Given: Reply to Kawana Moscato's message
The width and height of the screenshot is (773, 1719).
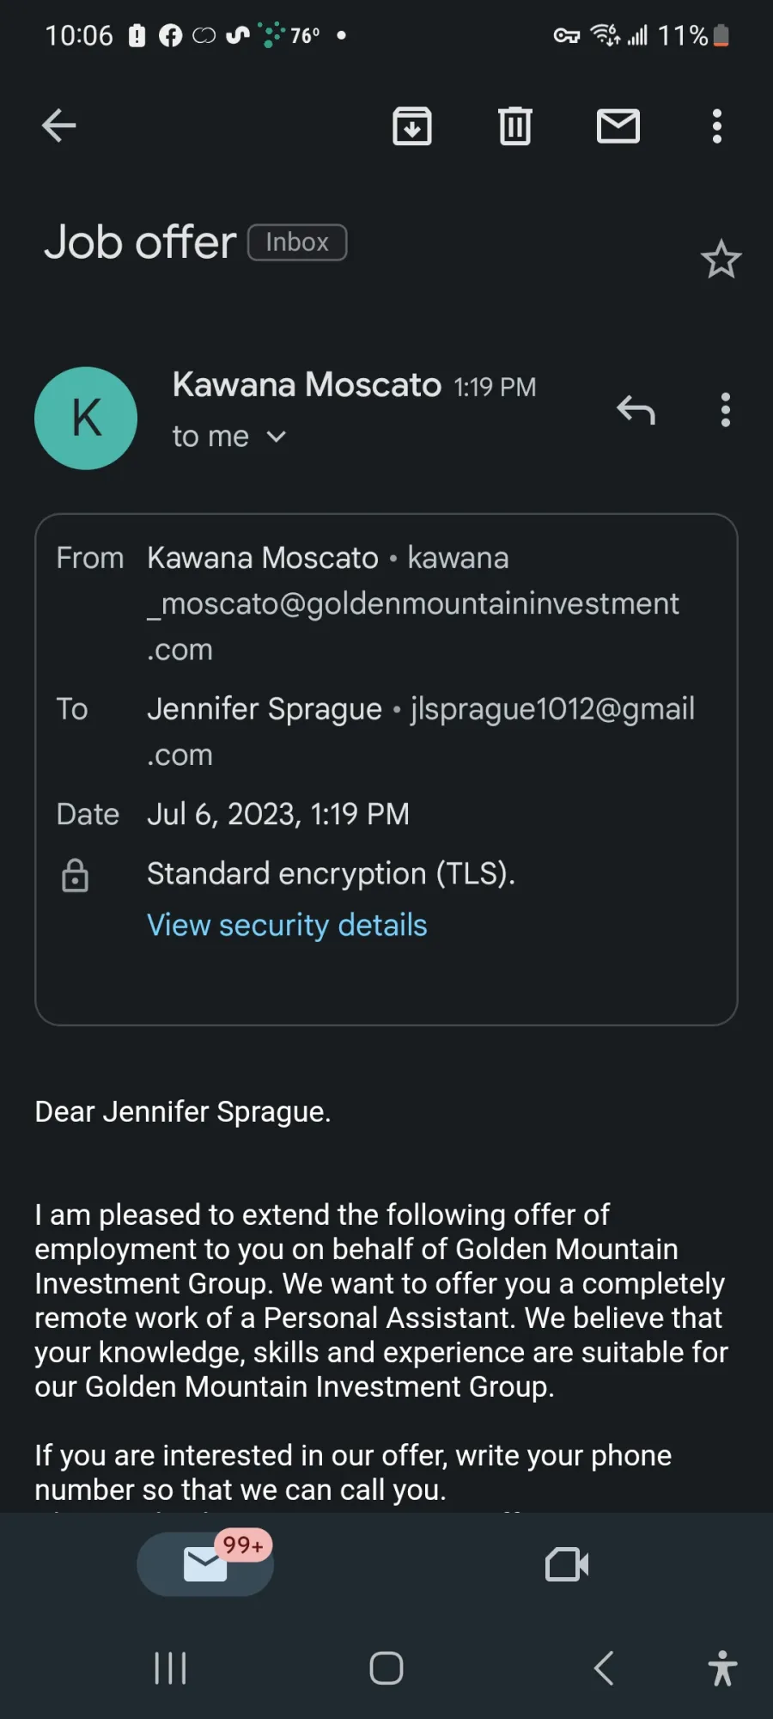Looking at the screenshot, I should click(636, 410).
